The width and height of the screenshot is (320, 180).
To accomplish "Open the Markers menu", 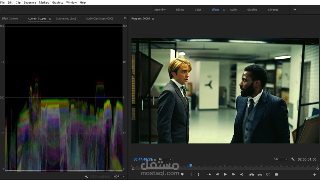I will click(x=44, y=2).
